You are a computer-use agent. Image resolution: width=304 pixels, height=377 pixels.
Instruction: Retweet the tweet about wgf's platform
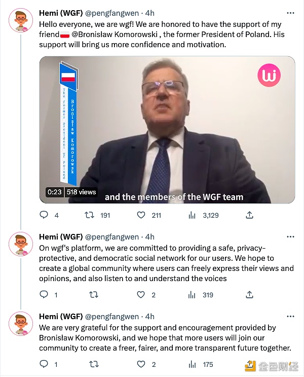[x=93, y=295]
